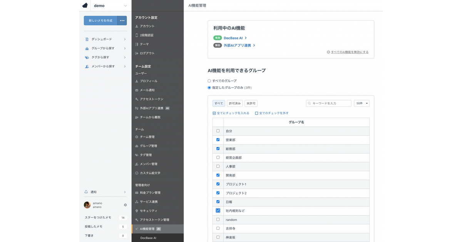Open グループ管理 in settings menu

(148, 146)
